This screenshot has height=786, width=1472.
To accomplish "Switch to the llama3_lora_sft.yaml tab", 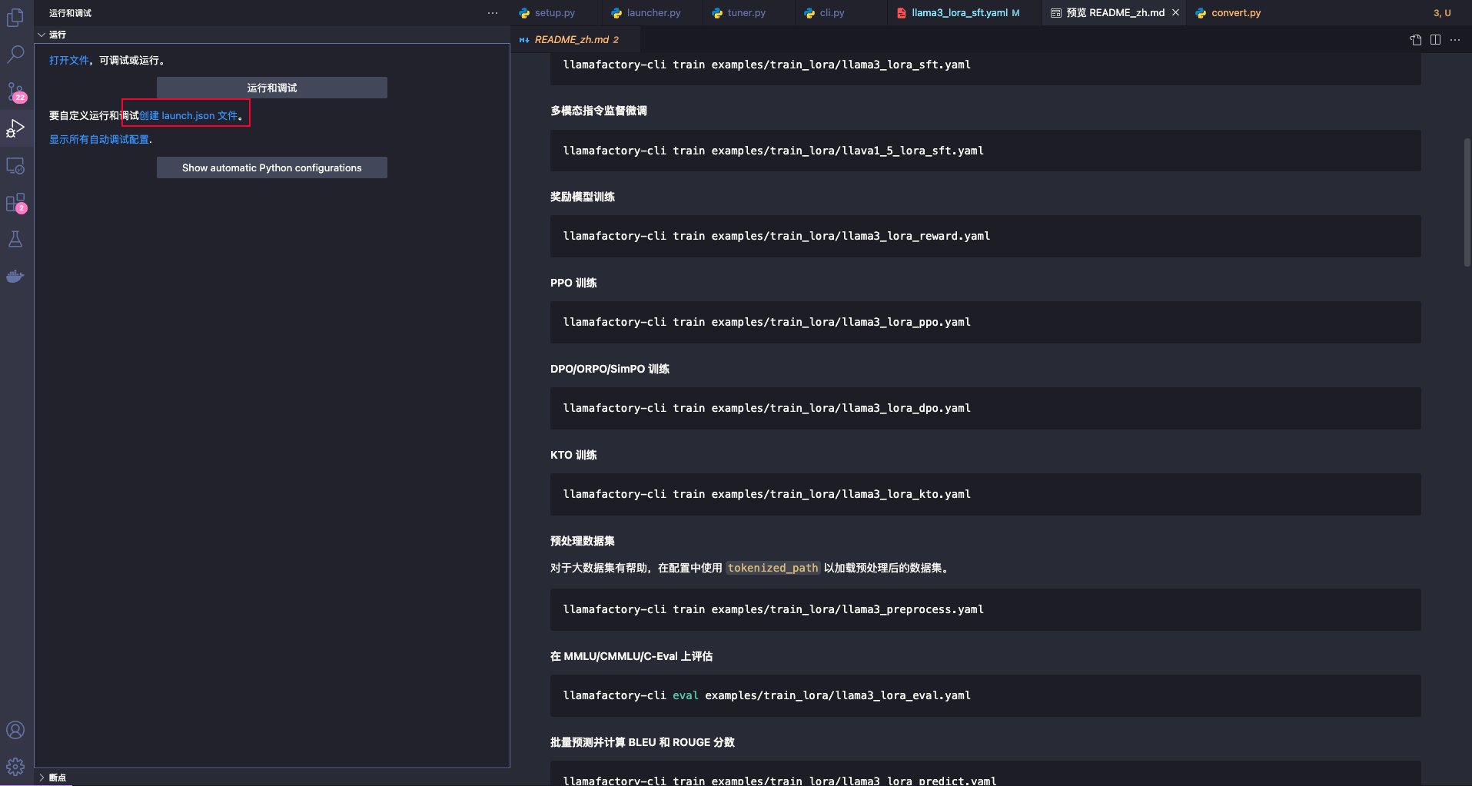I will pyautogui.click(x=959, y=13).
